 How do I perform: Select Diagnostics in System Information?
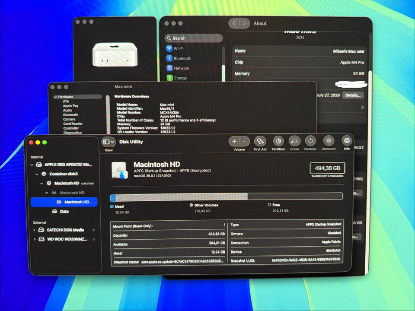73,133
